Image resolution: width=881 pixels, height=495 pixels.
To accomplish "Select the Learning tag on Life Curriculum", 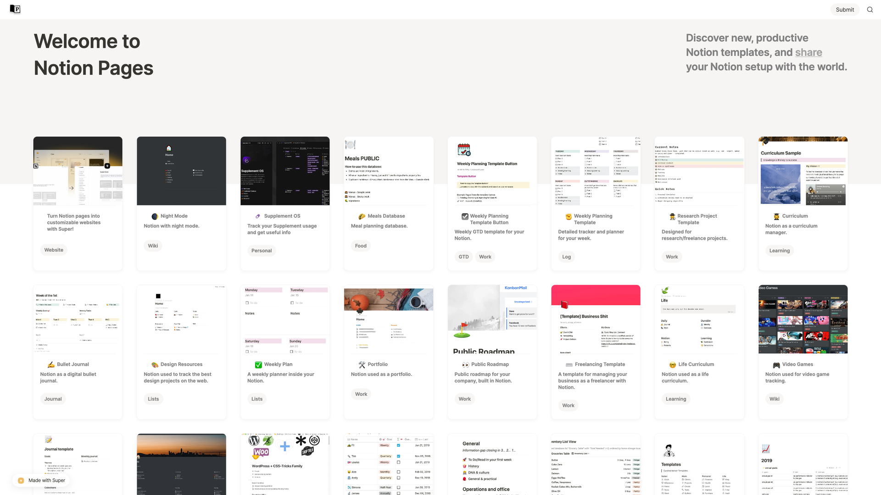I will click(x=675, y=399).
